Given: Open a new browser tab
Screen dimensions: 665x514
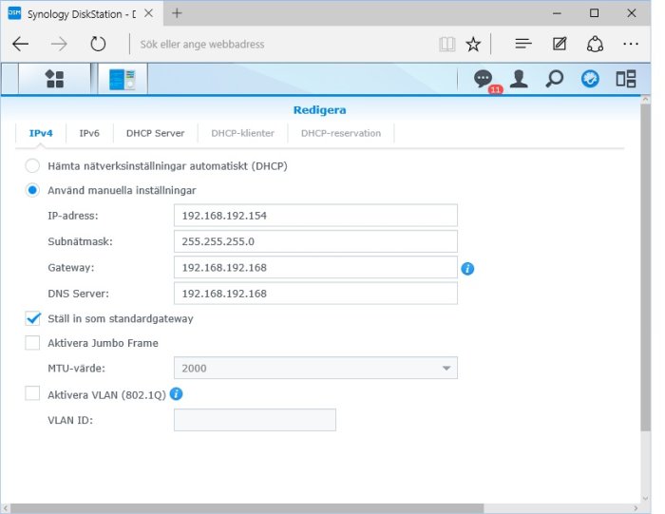Looking at the screenshot, I should (177, 13).
